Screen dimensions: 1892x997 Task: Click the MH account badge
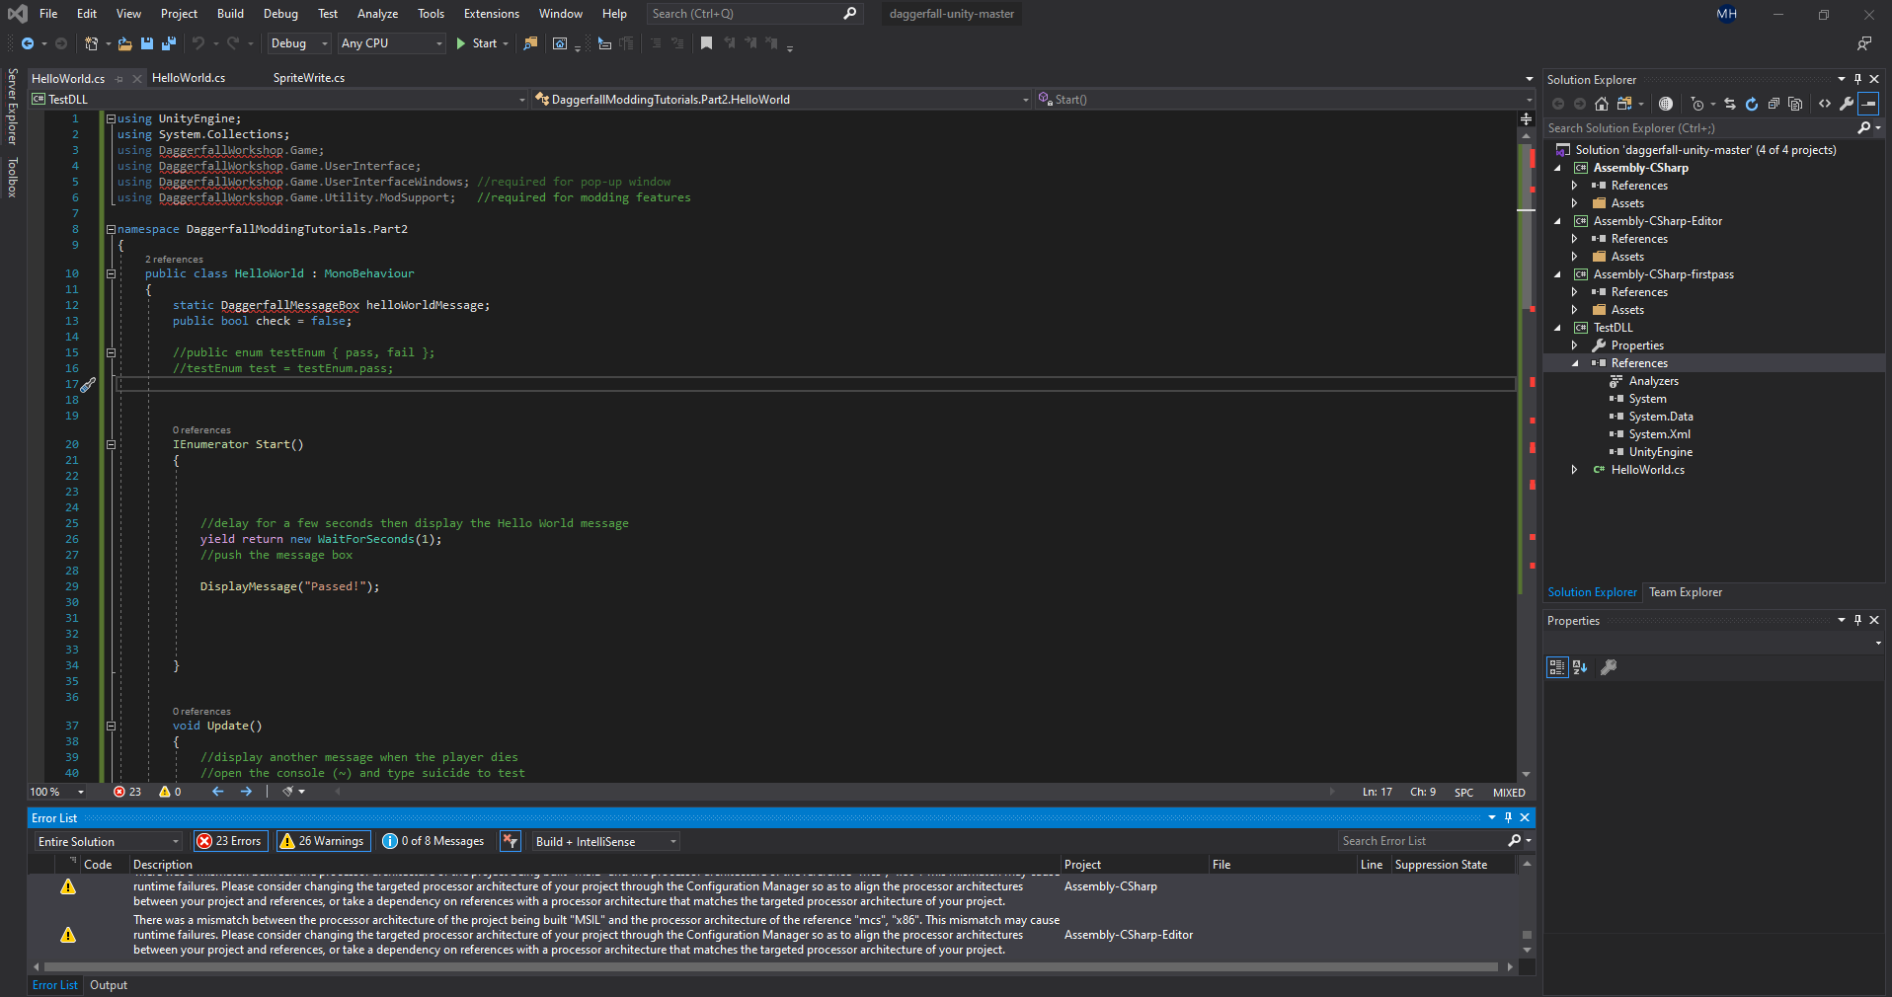[x=1726, y=14]
